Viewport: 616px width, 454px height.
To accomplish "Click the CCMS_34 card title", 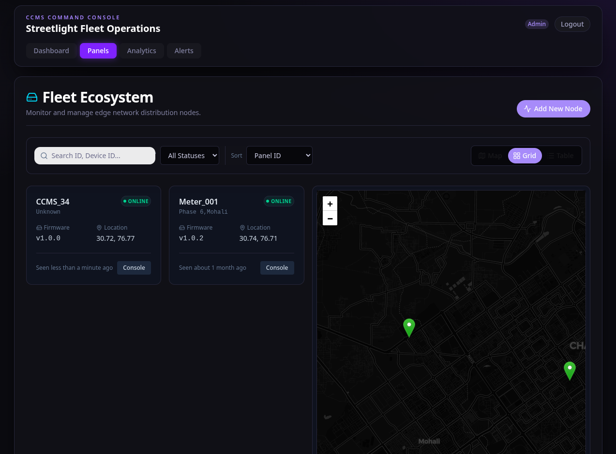I will coord(53,202).
